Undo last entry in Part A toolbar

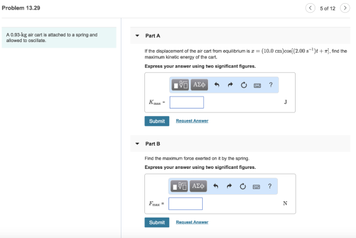(x=217, y=85)
